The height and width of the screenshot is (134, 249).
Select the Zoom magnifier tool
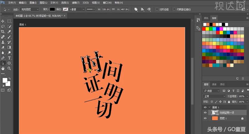(9, 68)
